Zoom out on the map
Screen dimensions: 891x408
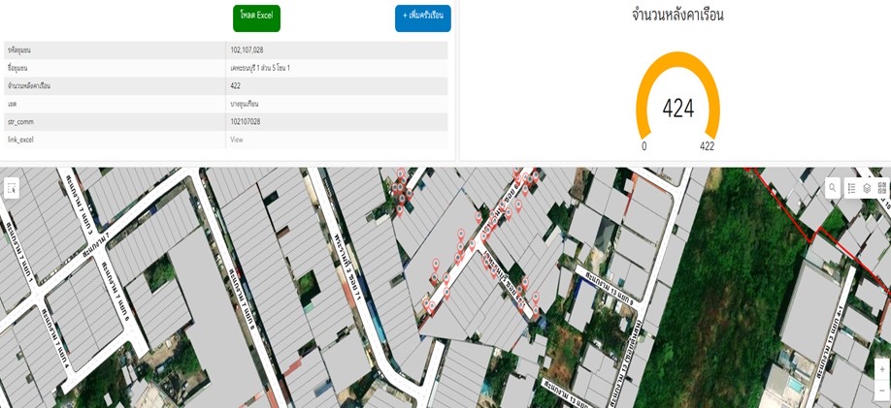pos(881,390)
